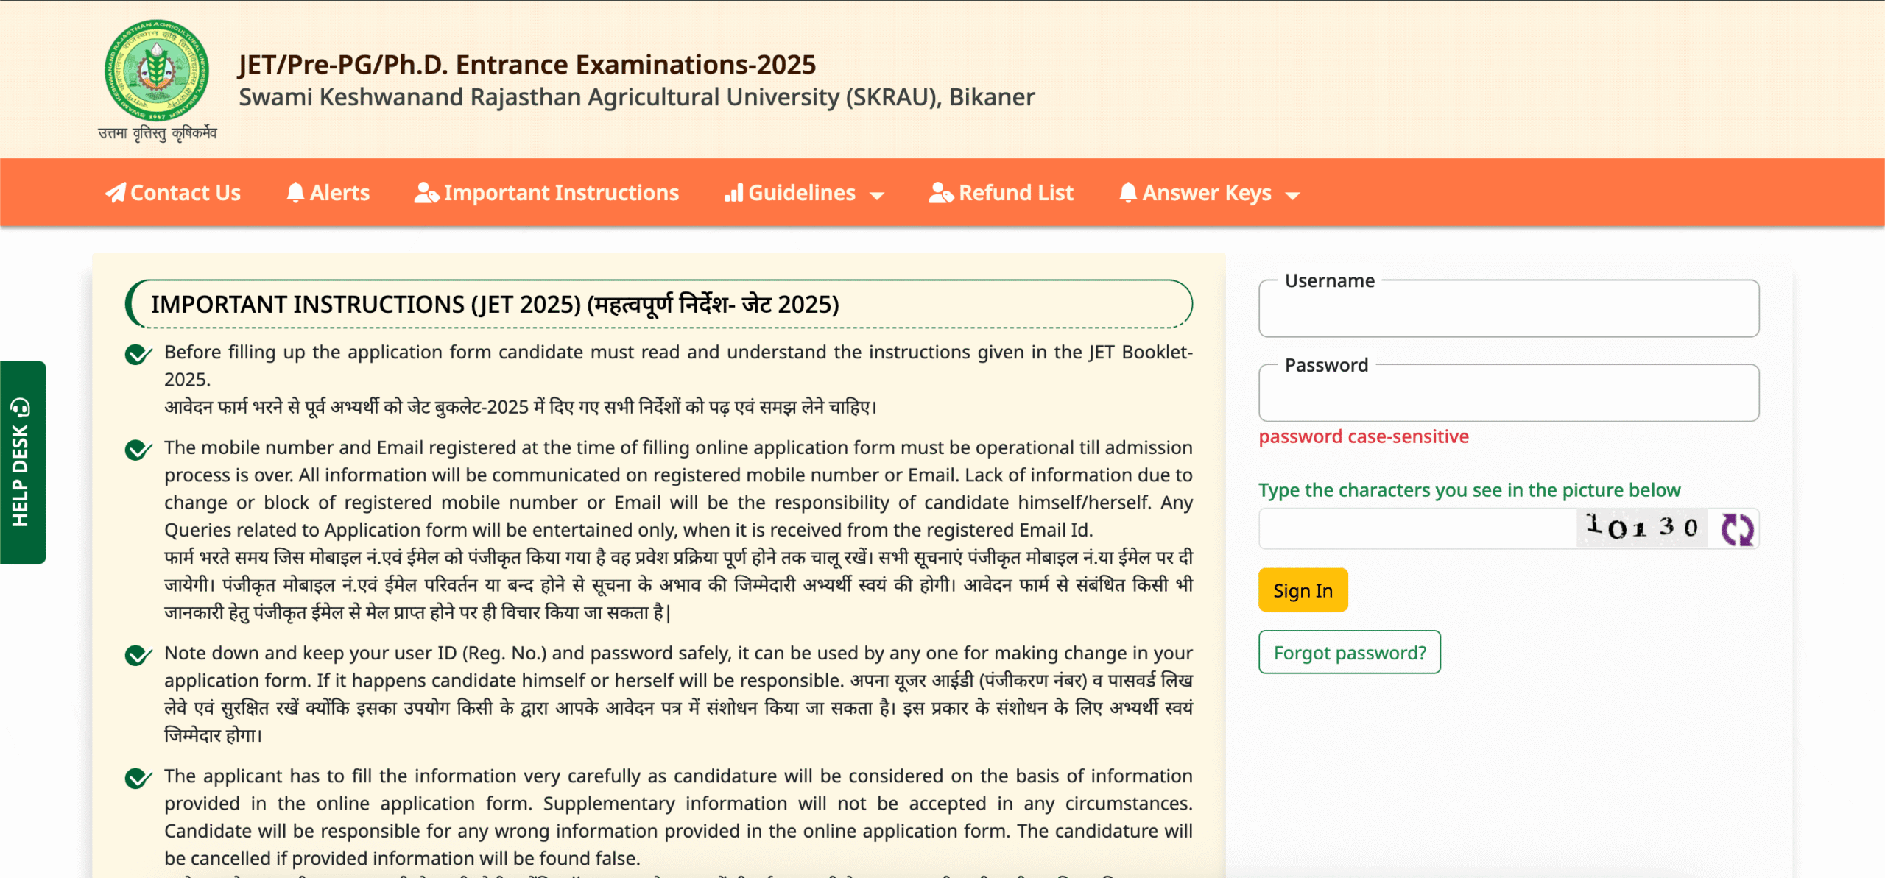
Task: Click the Username field label
Action: [1329, 280]
